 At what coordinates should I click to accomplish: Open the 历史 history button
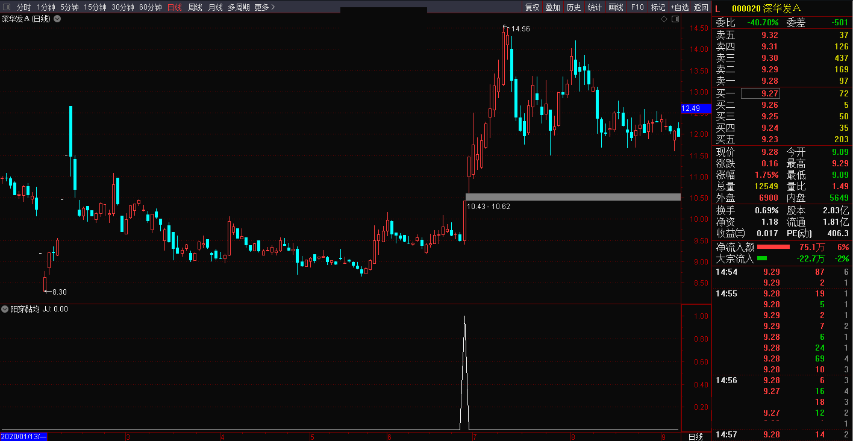coord(573,7)
